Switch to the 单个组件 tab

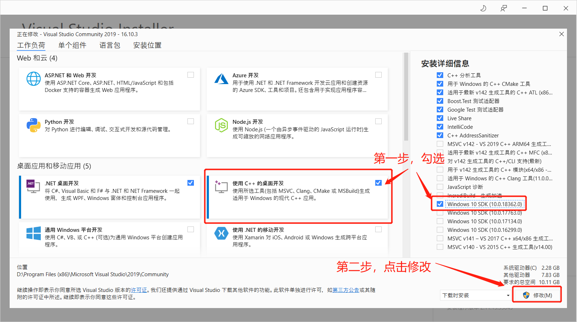72,45
